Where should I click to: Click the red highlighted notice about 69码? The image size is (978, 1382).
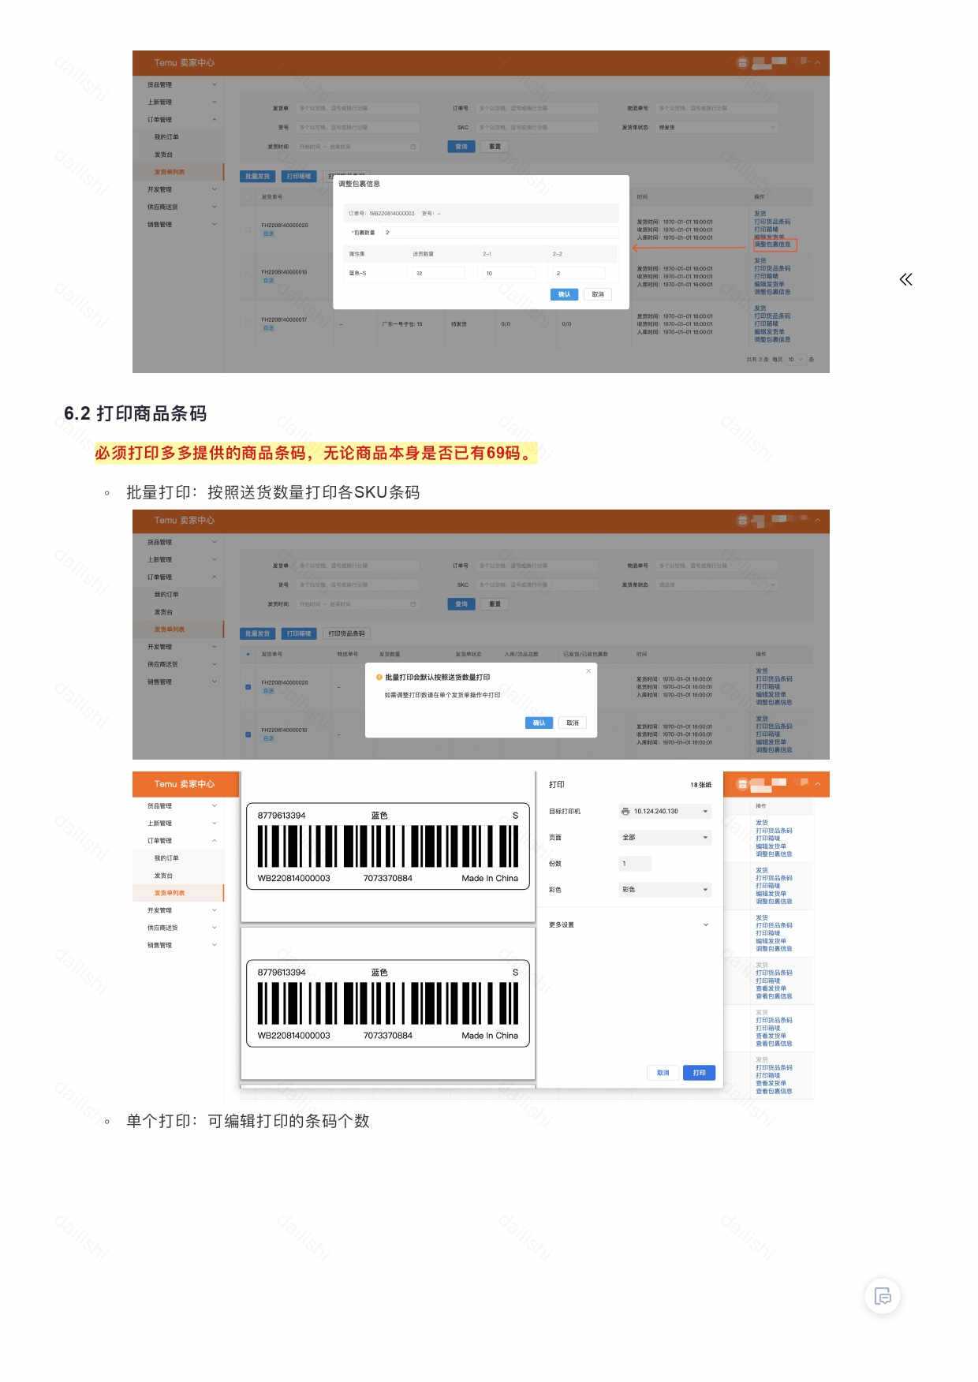pos(315,453)
